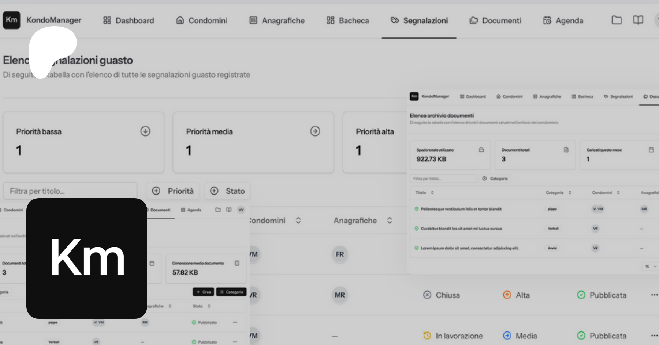Open row actions menu for Alta row
This screenshot has width=659, height=345.
pyautogui.click(x=654, y=295)
